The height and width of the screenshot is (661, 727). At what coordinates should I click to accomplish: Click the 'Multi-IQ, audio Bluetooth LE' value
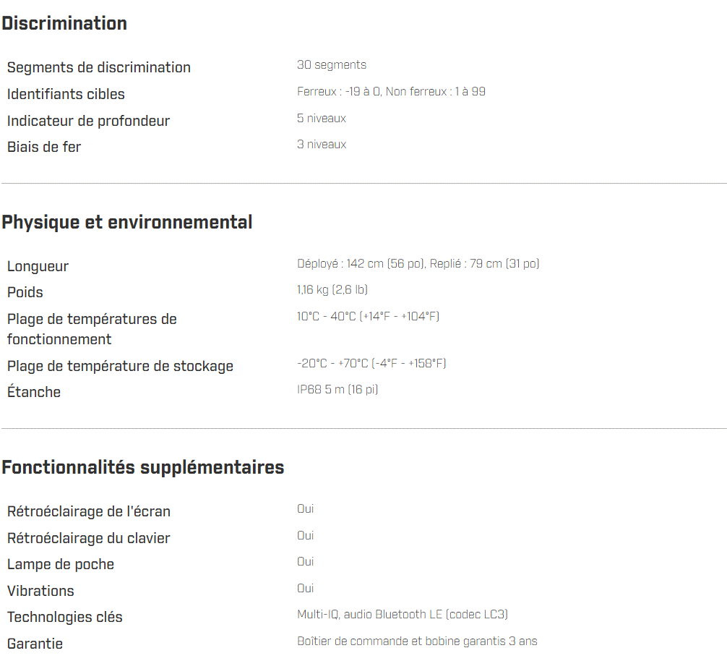[x=403, y=615]
